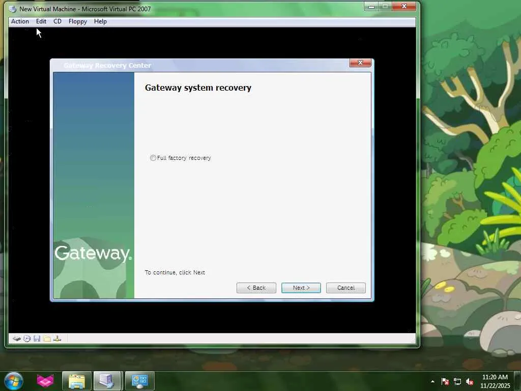Image resolution: width=521 pixels, height=391 pixels.
Task: Click the floppy disk icon in status bar
Action: [37, 339]
